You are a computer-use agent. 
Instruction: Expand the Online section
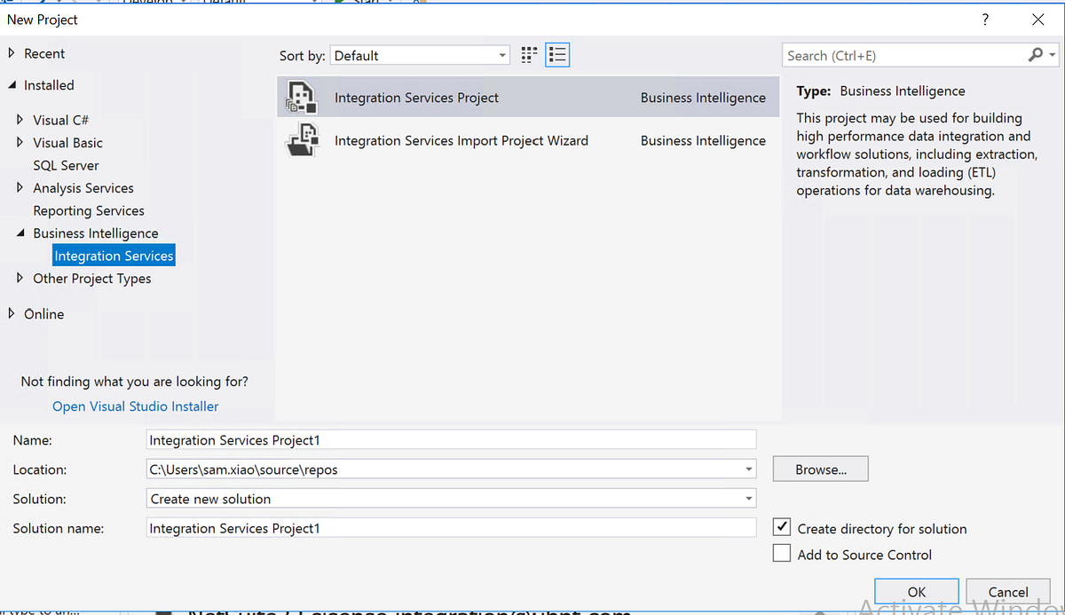coord(12,313)
